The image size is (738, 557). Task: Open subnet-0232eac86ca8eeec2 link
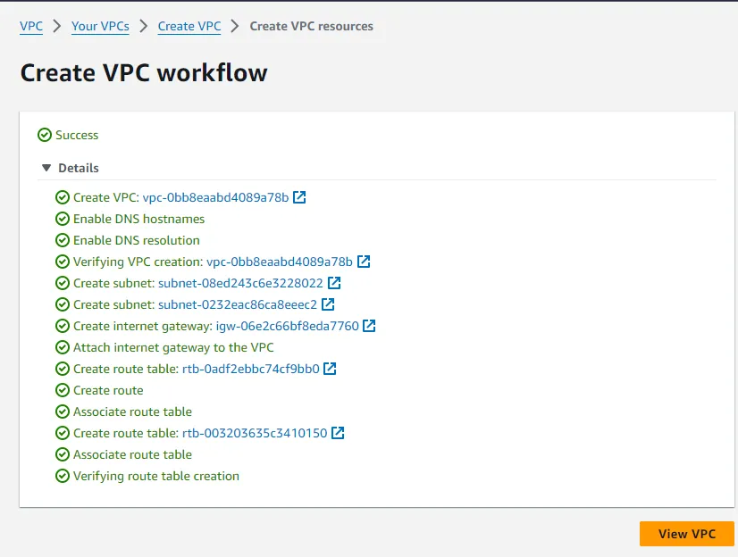pyautogui.click(x=237, y=304)
